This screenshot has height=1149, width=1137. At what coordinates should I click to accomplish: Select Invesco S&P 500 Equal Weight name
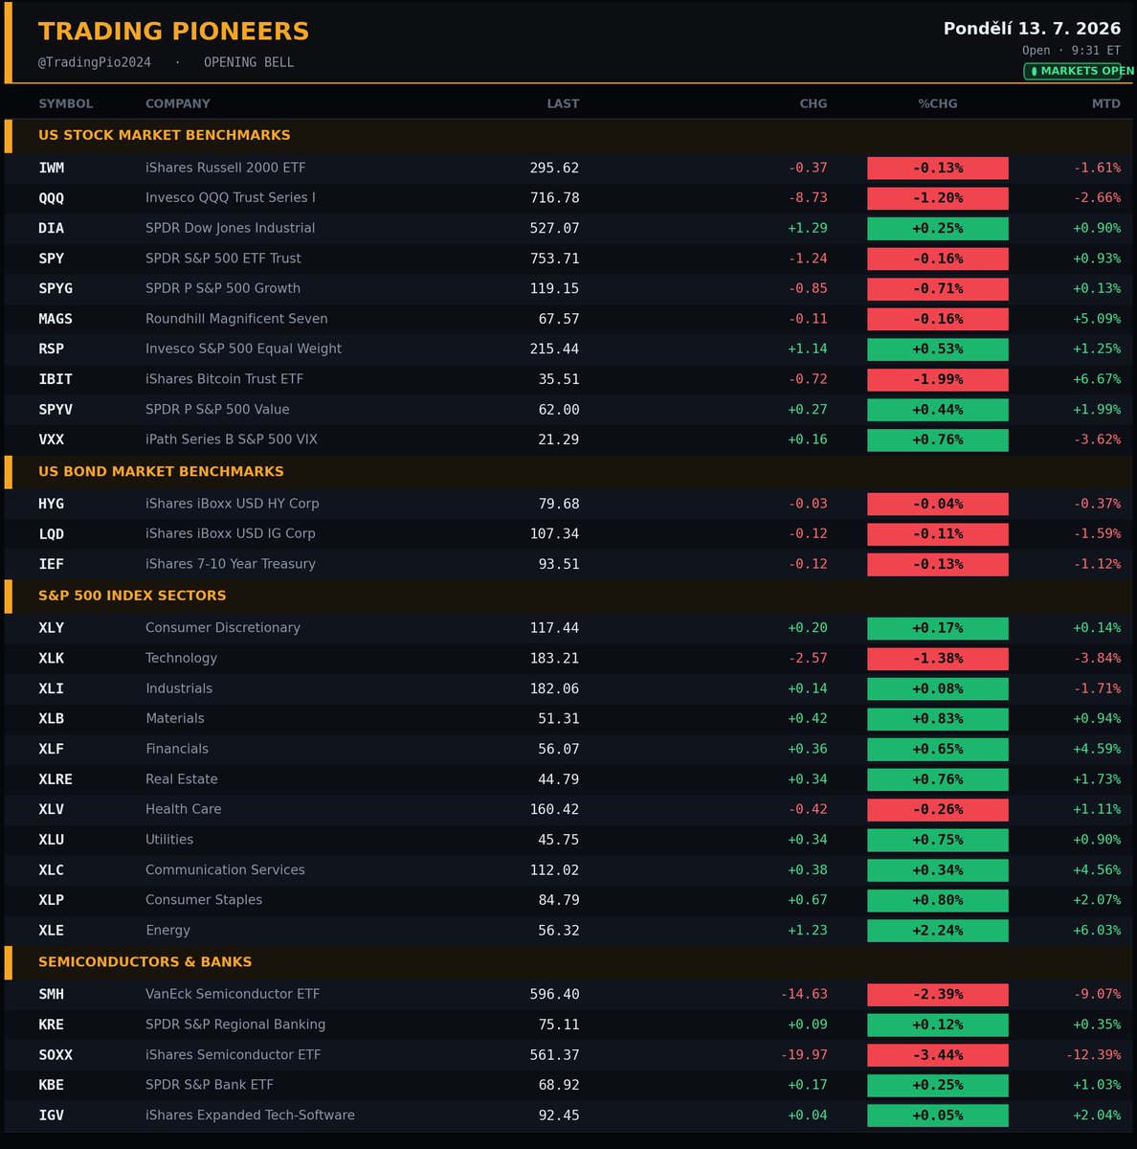[244, 349]
